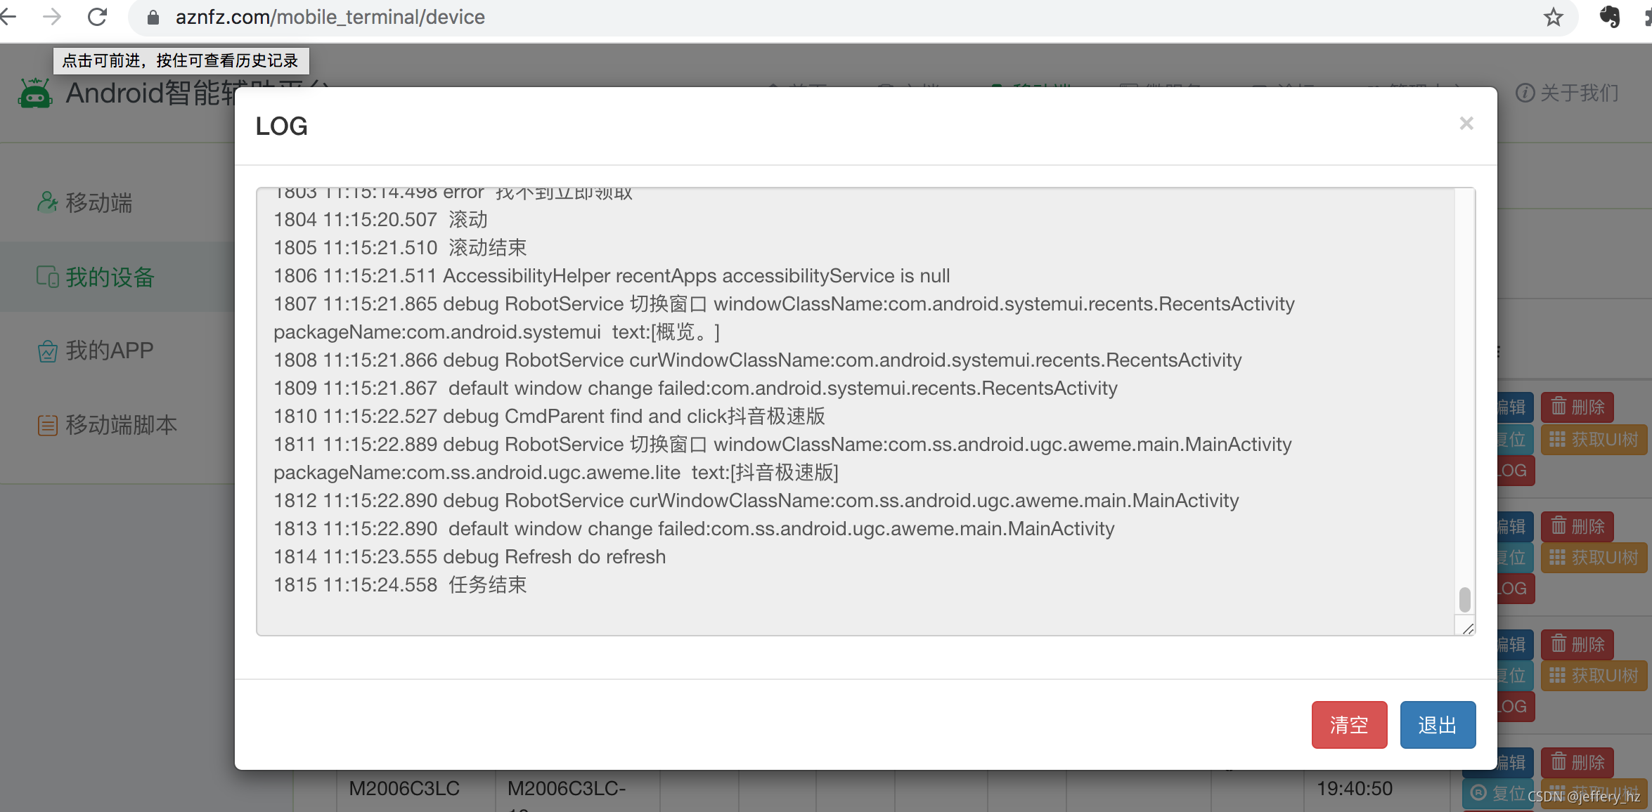Click the browser forward arrow

pyautogui.click(x=52, y=17)
